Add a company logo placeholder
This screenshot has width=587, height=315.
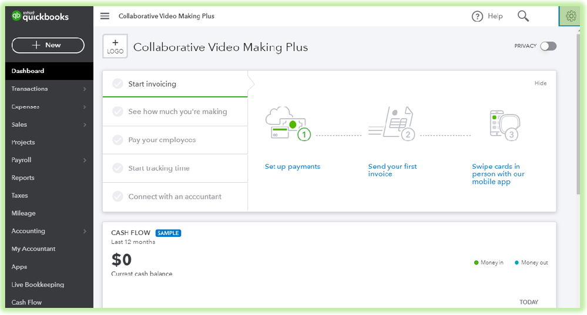coord(115,46)
